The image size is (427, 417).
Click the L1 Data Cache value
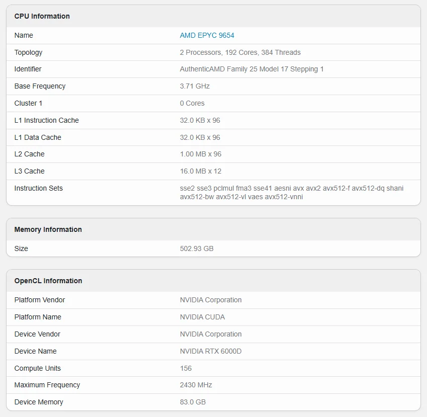tap(198, 137)
